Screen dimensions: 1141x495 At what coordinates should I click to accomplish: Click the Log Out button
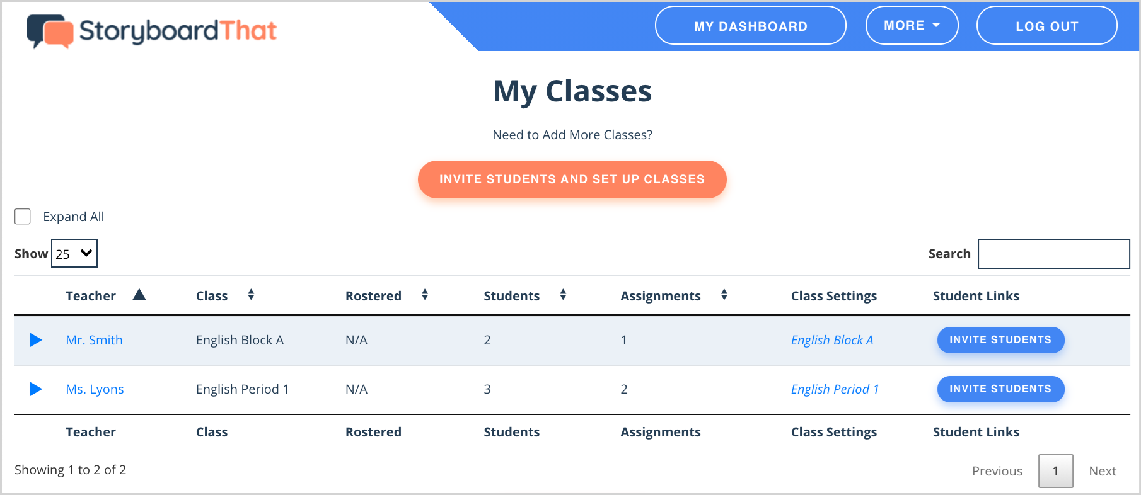tap(1047, 25)
